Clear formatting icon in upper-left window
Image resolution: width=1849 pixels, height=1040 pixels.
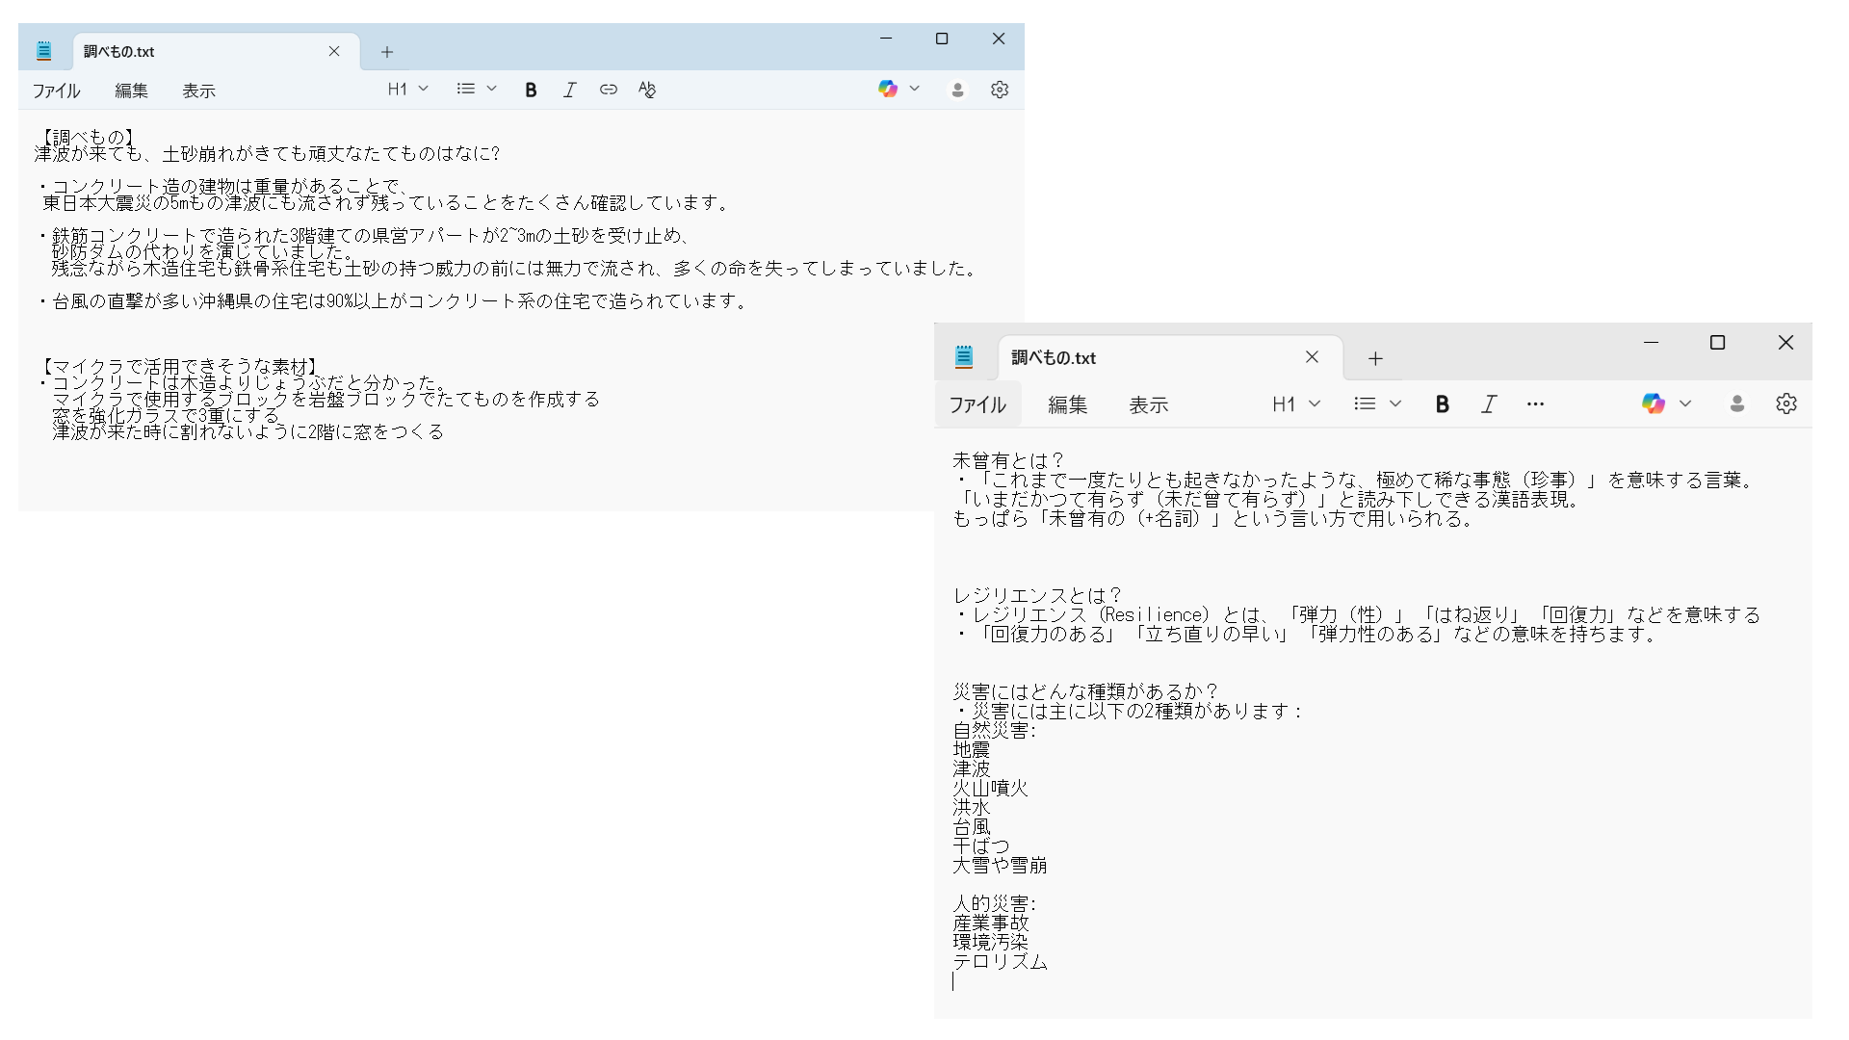647,90
